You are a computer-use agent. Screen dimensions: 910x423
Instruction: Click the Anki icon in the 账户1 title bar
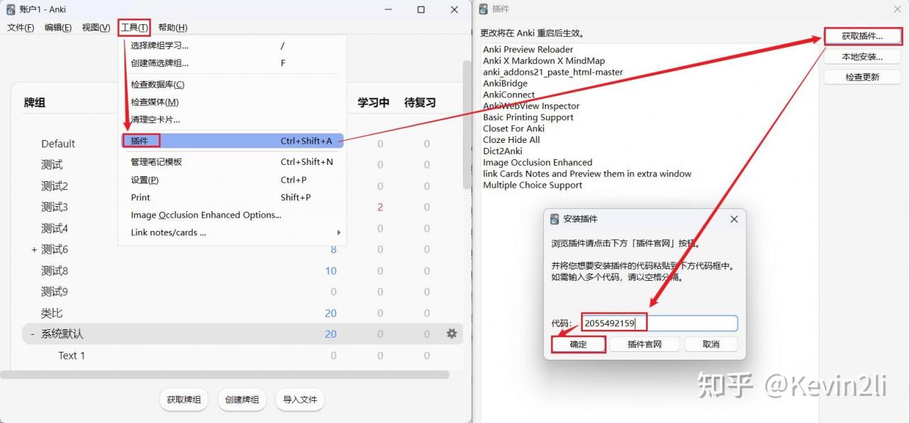coord(11,10)
